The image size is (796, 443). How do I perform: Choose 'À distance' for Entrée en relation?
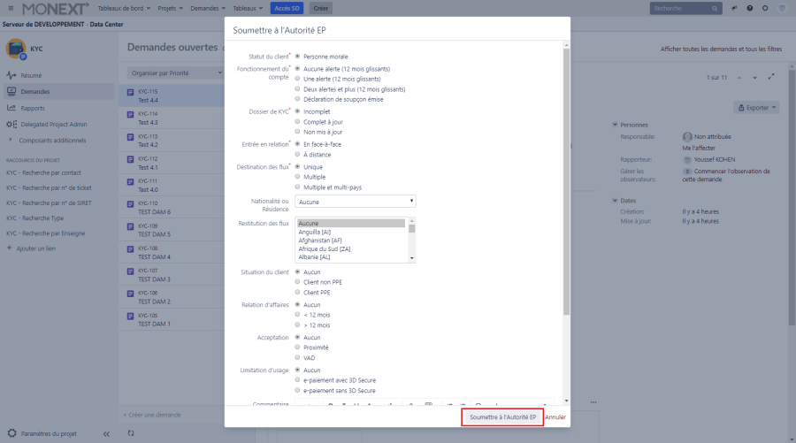coord(297,154)
